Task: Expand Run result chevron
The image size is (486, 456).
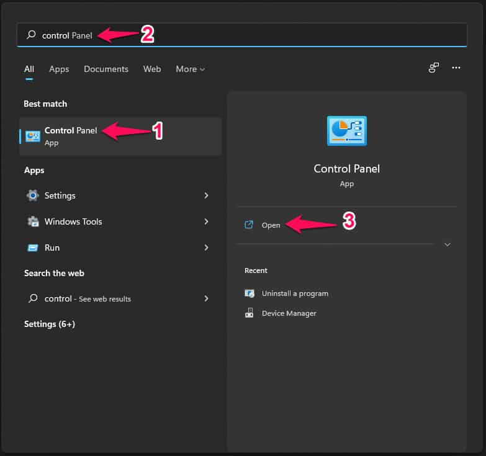Action: coord(206,248)
